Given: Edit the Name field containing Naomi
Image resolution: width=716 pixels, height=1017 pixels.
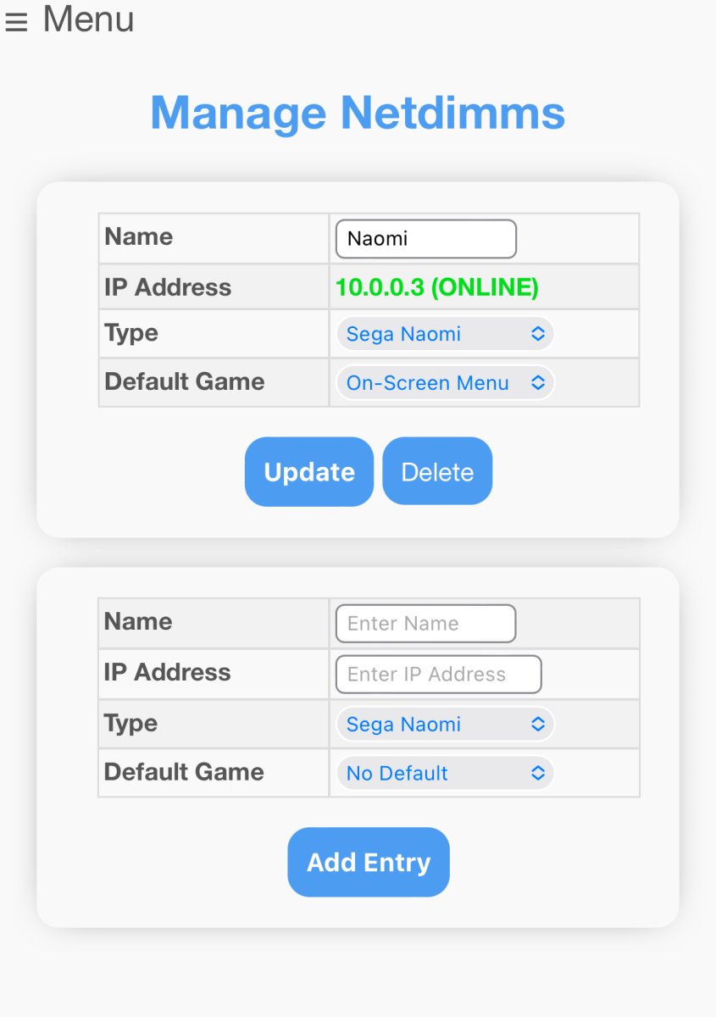Looking at the screenshot, I should coord(426,239).
